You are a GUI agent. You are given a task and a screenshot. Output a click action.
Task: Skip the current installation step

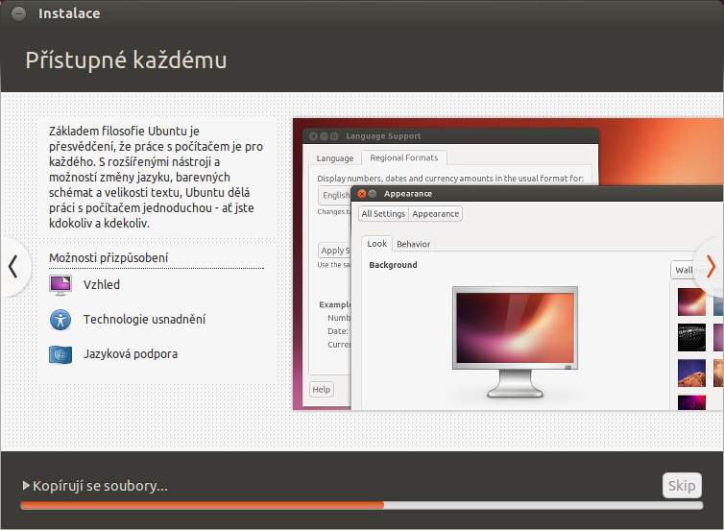point(682,485)
